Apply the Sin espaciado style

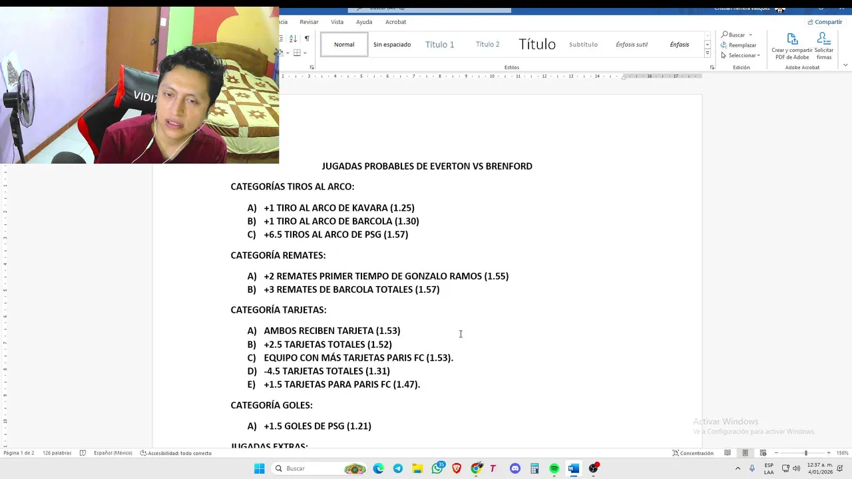(x=392, y=45)
